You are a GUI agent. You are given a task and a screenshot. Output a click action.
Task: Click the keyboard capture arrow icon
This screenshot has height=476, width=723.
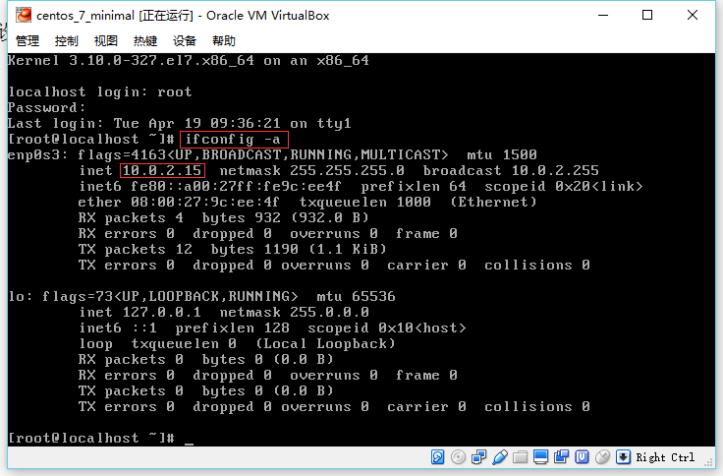[x=623, y=457]
